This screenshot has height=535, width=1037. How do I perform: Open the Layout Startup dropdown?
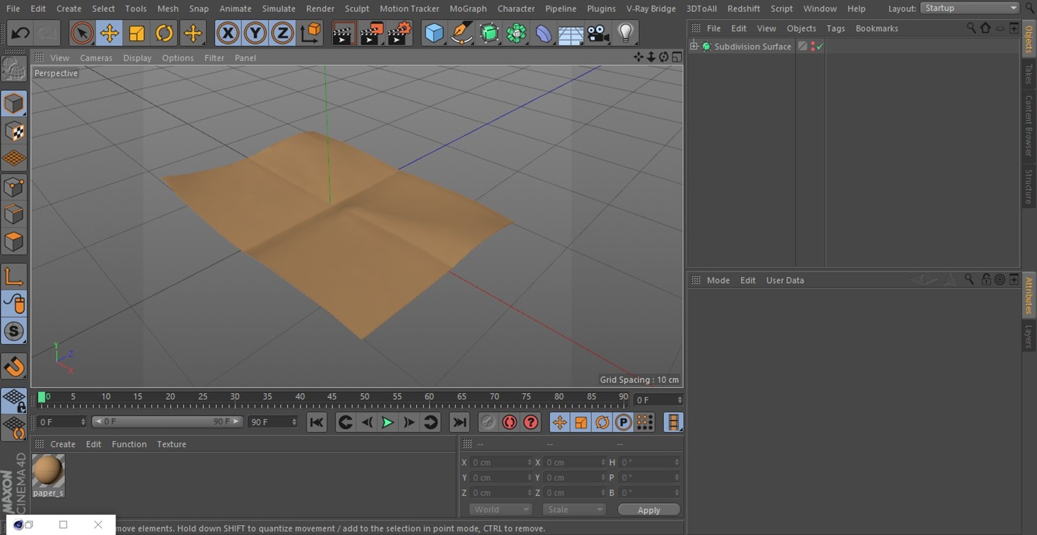point(970,8)
